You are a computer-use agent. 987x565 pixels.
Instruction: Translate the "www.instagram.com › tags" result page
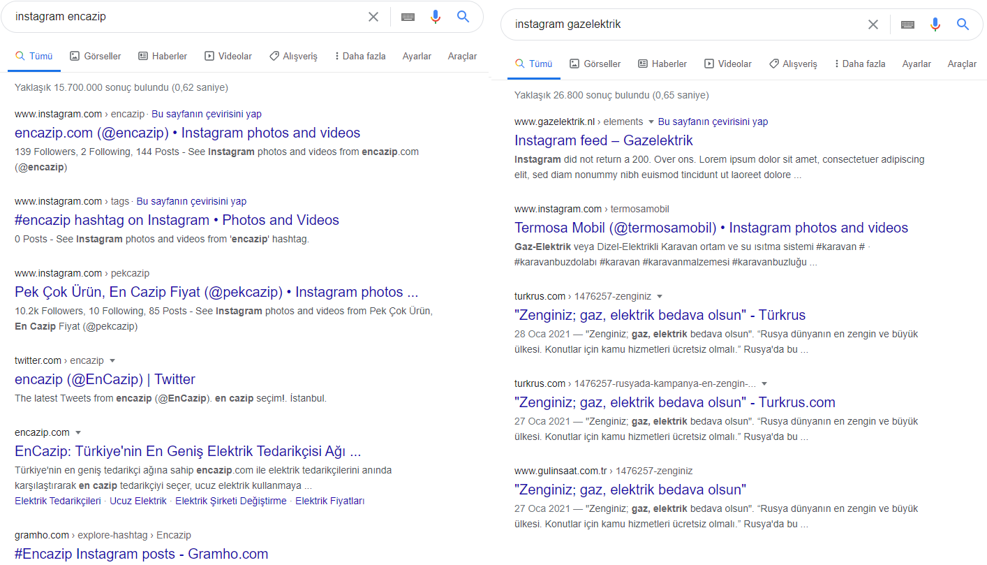click(x=191, y=201)
